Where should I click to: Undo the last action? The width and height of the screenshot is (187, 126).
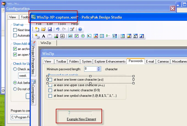coord(57,29)
